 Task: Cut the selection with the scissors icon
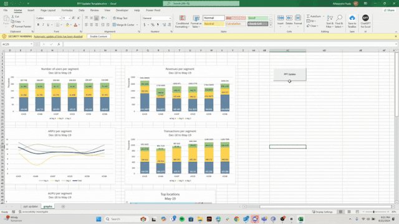pyautogui.click(x=15, y=17)
